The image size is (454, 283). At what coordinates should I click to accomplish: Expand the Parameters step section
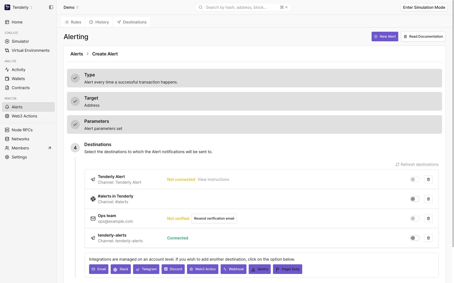tap(255, 125)
